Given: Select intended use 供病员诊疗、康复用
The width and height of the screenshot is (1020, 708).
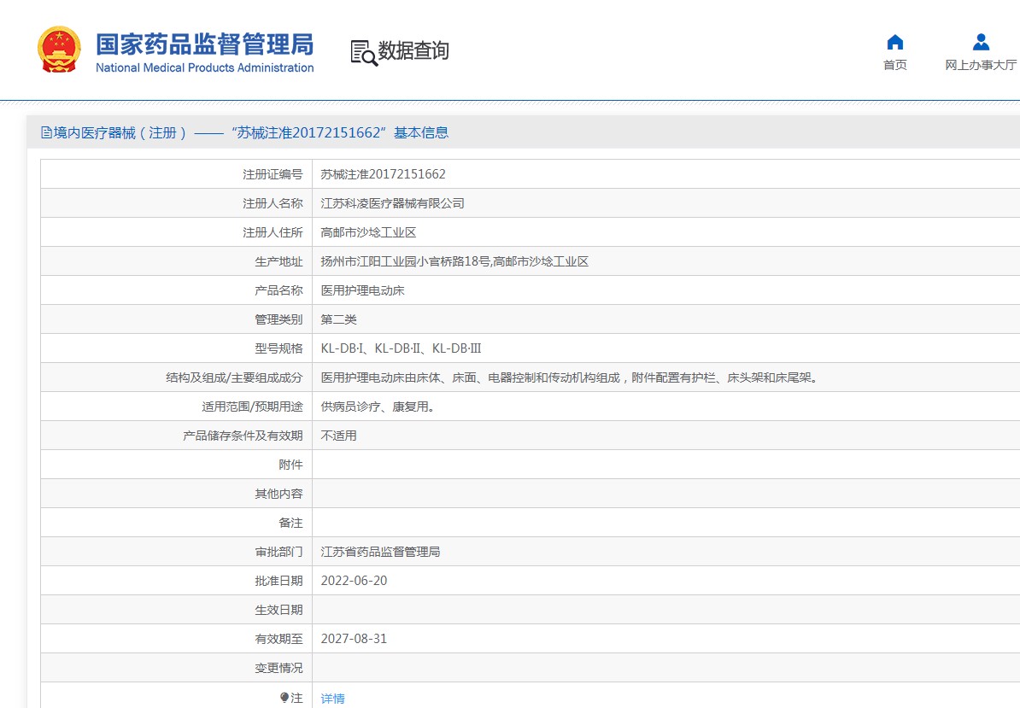Looking at the screenshot, I should click(378, 407).
